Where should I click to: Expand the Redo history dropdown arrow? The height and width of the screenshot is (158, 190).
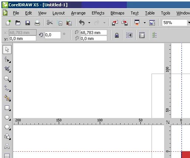click(x=104, y=23)
